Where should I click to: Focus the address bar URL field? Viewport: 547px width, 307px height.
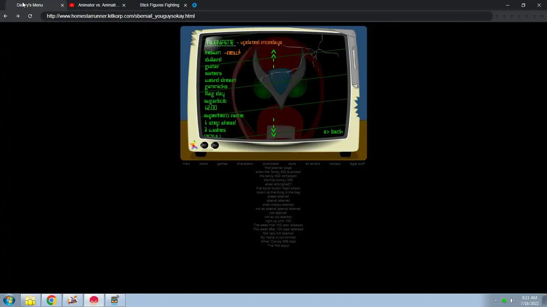coord(267,16)
